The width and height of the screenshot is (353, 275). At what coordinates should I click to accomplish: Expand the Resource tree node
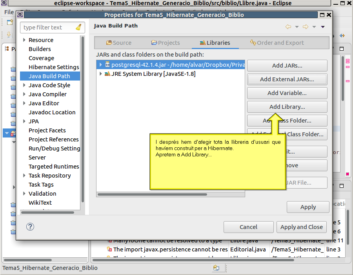[x=24, y=40]
